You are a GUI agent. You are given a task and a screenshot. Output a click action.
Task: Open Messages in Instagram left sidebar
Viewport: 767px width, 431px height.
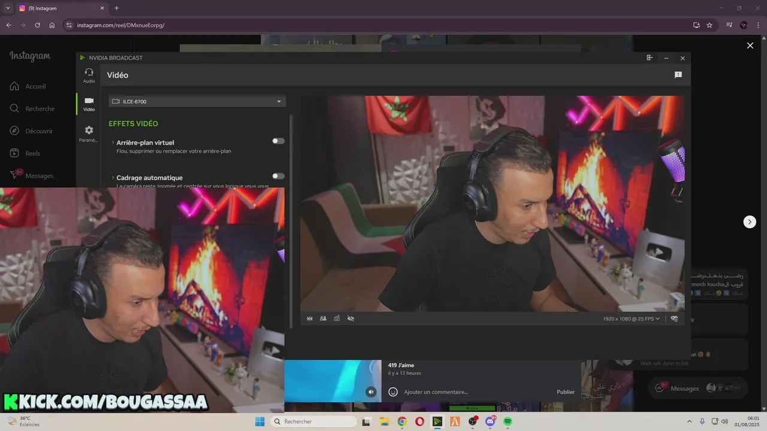(x=32, y=175)
